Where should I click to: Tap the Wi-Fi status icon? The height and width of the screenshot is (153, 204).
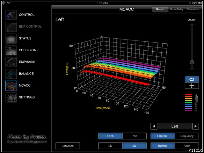point(9,3)
